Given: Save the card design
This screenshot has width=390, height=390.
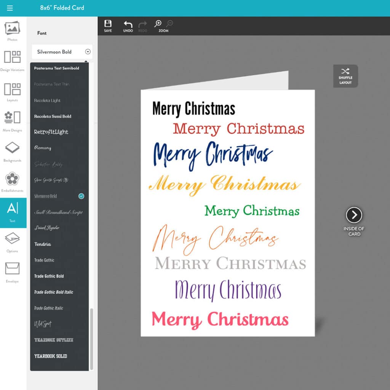Looking at the screenshot, I should click(108, 25).
